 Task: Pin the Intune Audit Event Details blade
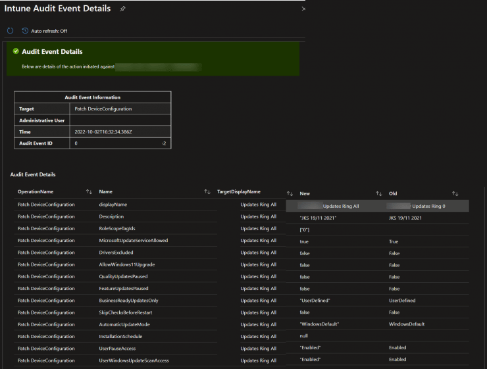click(122, 9)
